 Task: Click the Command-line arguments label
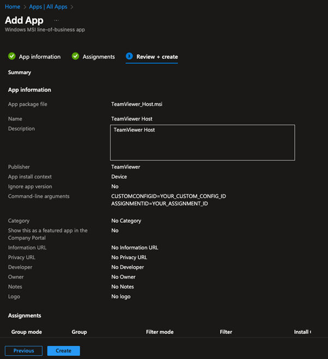pyautogui.click(x=39, y=196)
